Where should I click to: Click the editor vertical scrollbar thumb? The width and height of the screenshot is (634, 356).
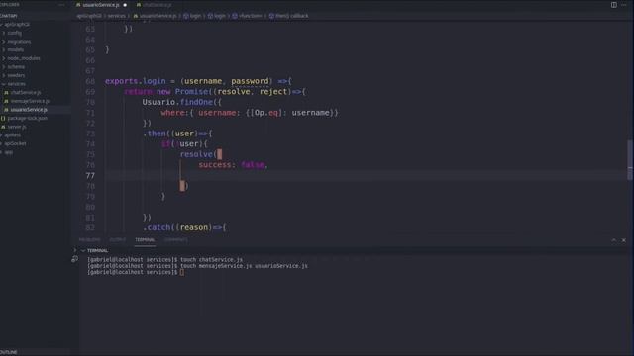630,160
